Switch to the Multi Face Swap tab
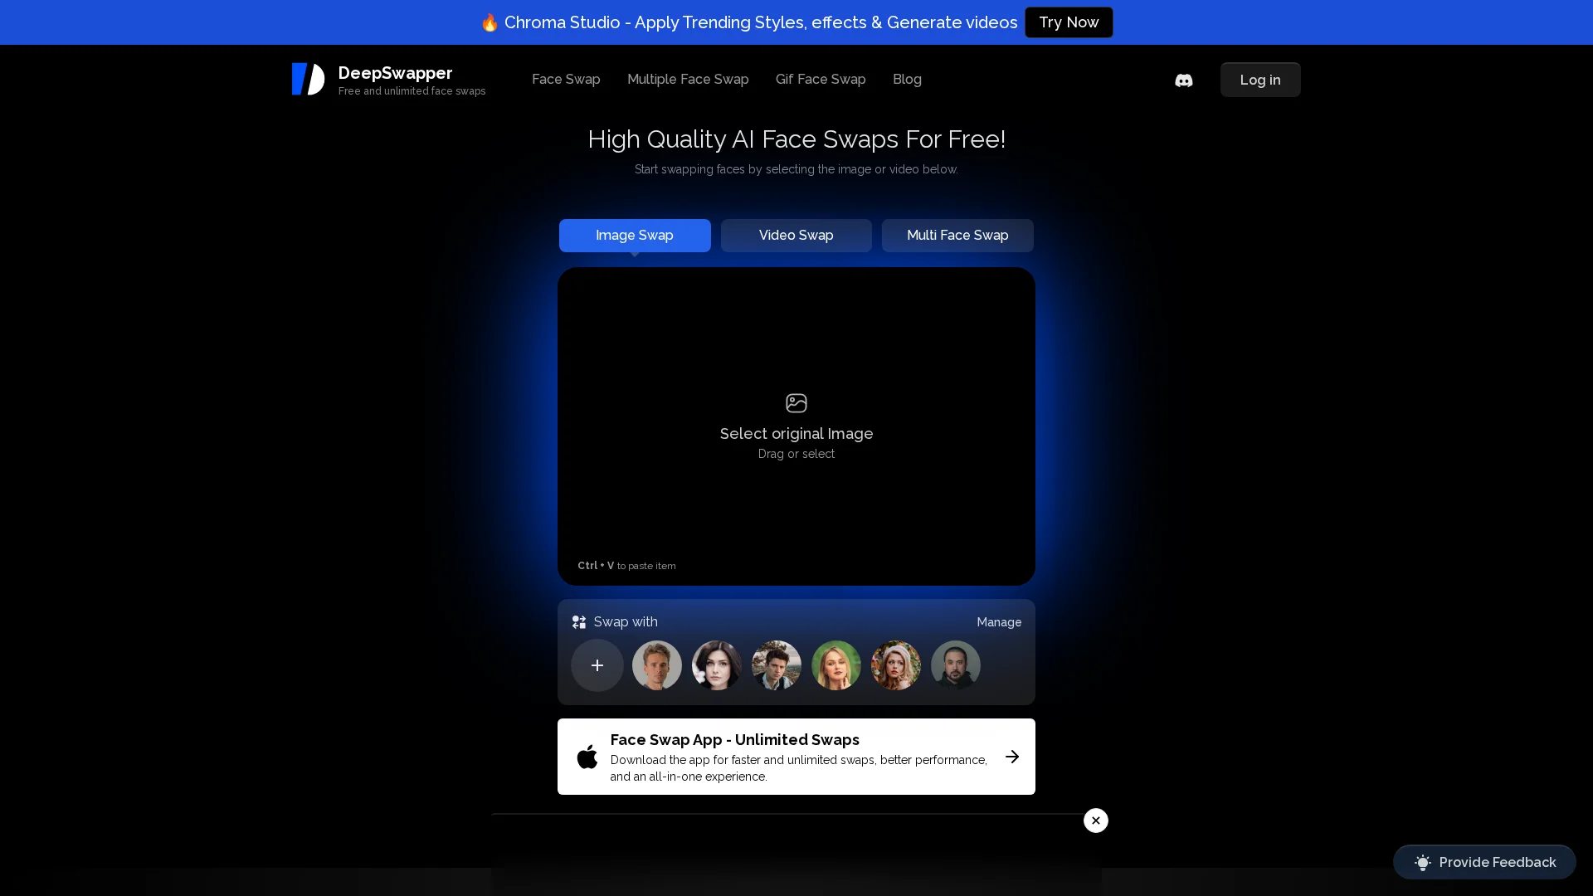 (957, 236)
